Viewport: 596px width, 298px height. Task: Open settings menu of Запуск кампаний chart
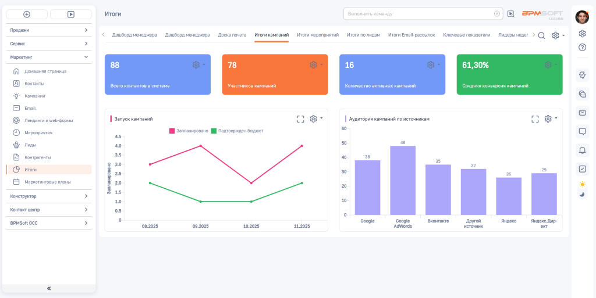click(316, 119)
